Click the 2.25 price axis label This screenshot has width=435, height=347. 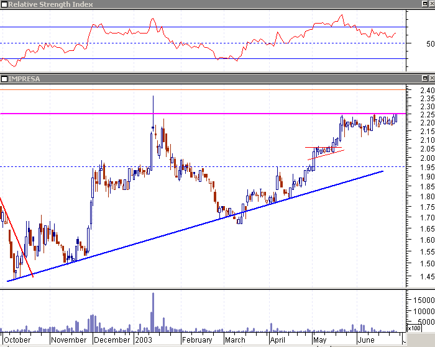(x=428, y=115)
